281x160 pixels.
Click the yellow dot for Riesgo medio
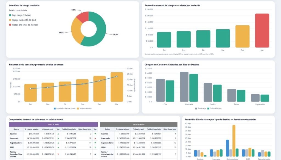coord(10,20)
